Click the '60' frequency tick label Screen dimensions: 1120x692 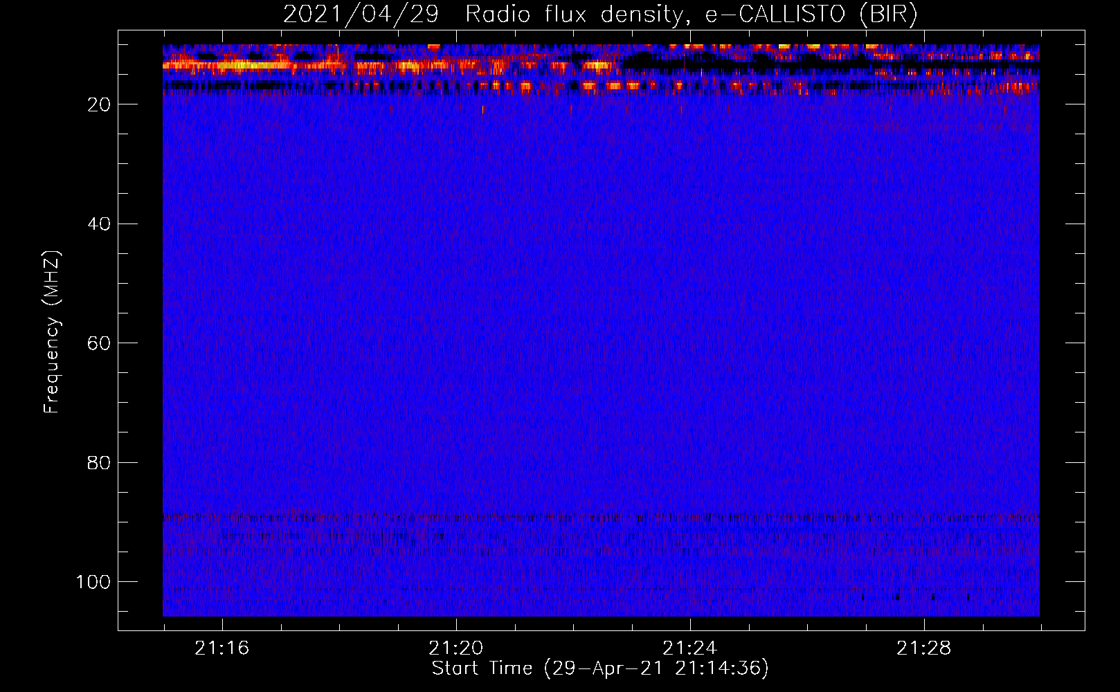point(100,343)
